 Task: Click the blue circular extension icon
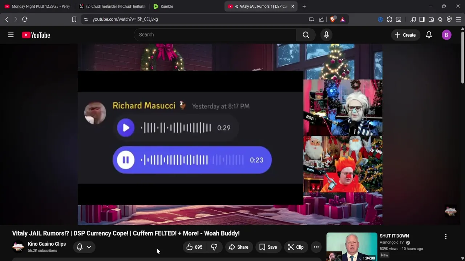(380, 19)
